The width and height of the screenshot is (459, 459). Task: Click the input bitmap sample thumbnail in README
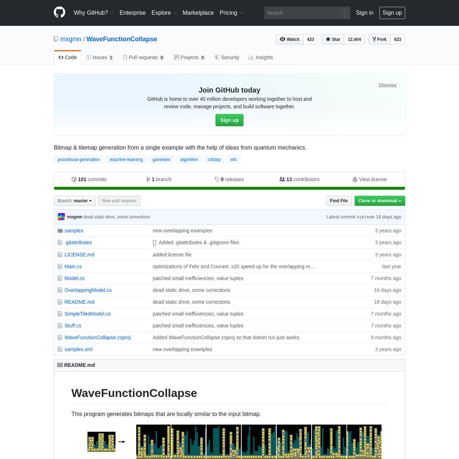pyautogui.click(x=101, y=442)
